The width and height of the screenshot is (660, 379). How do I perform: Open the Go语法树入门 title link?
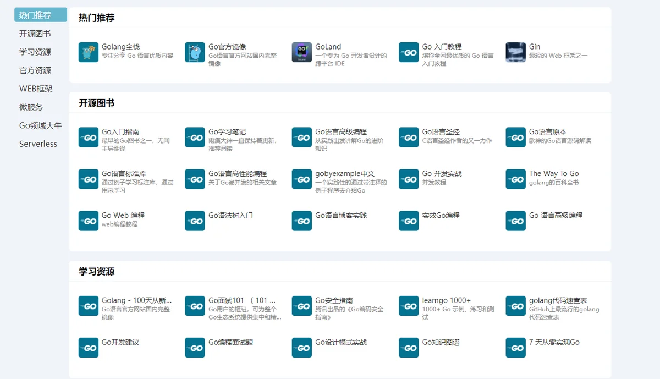click(x=230, y=216)
